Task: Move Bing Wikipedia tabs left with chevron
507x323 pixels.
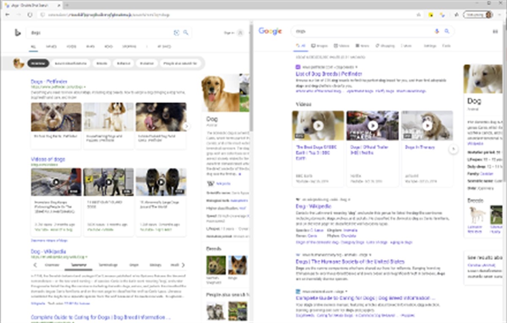Action: [x=35, y=265]
